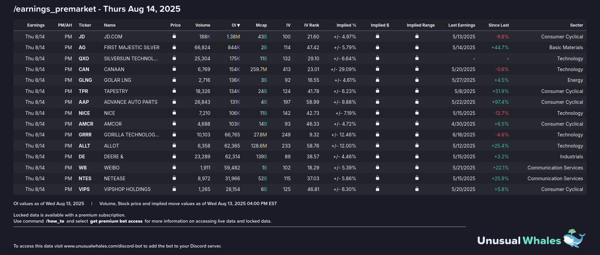Click the Last Earnings column header
The width and height of the screenshot is (600, 255).
coord(462,25)
